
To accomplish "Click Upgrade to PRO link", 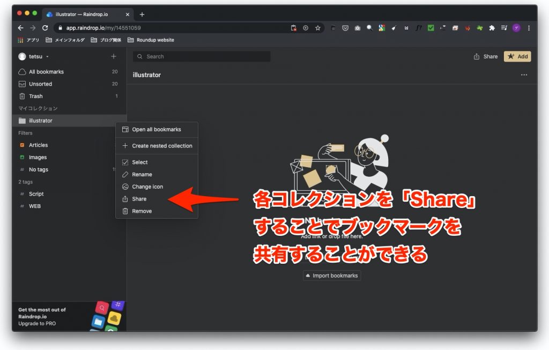I will click(x=37, y=323).
